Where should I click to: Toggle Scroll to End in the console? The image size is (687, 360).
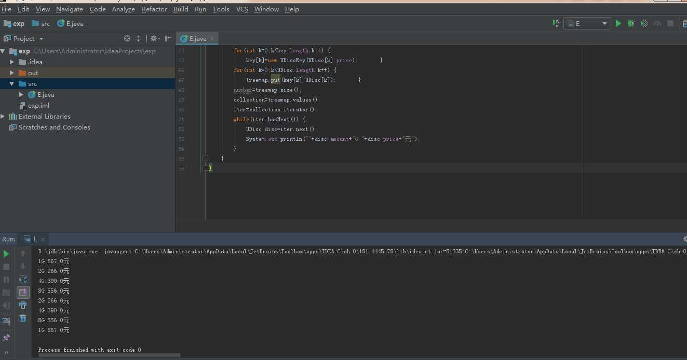pos(23,292)
